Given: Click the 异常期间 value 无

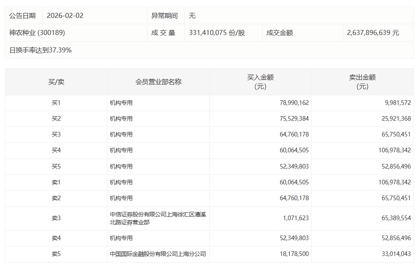Looking at the screenshot, I should 192,16.
